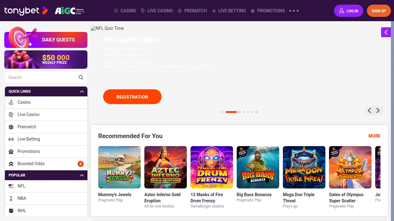This screenshot has width=394, height=221.
Task: Open the more navigation options dots
Action: 294,11
